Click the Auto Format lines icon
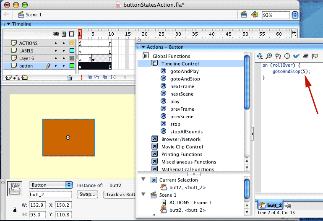The height and width of the screenshot is (221, 323). (x=305, y=56)
